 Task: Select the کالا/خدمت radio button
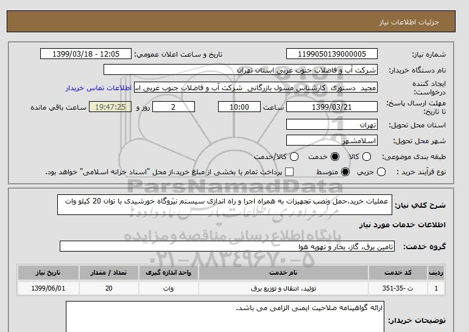tap(294, 157)
